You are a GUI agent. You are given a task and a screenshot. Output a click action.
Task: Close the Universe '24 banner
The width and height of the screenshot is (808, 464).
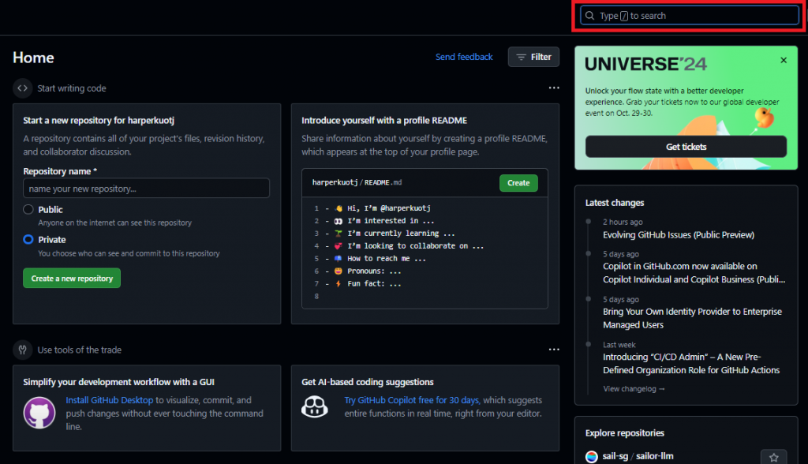784,60
